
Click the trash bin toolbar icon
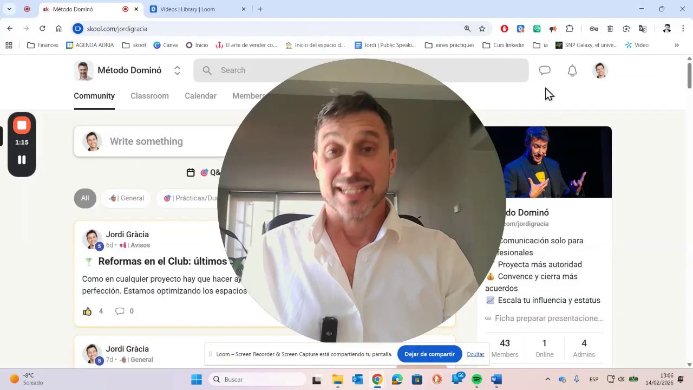coord(610,29)
